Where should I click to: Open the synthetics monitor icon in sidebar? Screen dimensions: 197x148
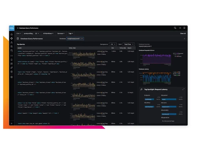tap(11, 51)
